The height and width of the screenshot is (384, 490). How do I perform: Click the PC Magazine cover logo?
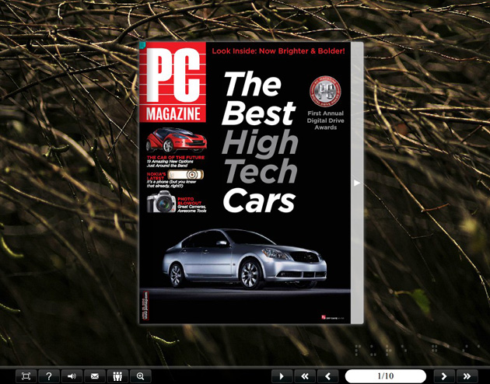(x=173, y=82)
